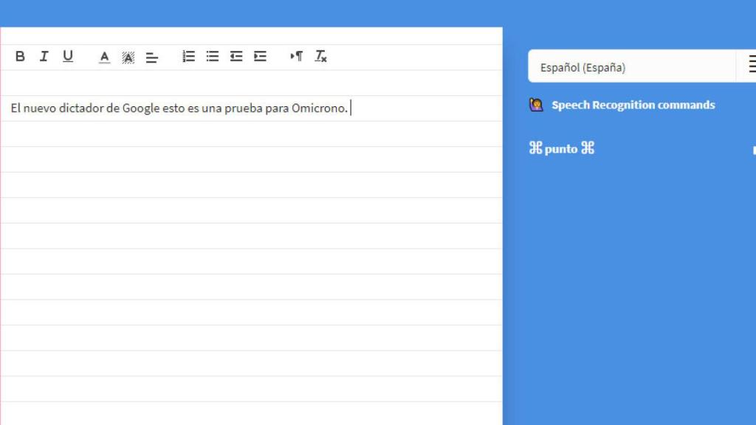Select the text highlight color swatch

(x=128, y=55)
